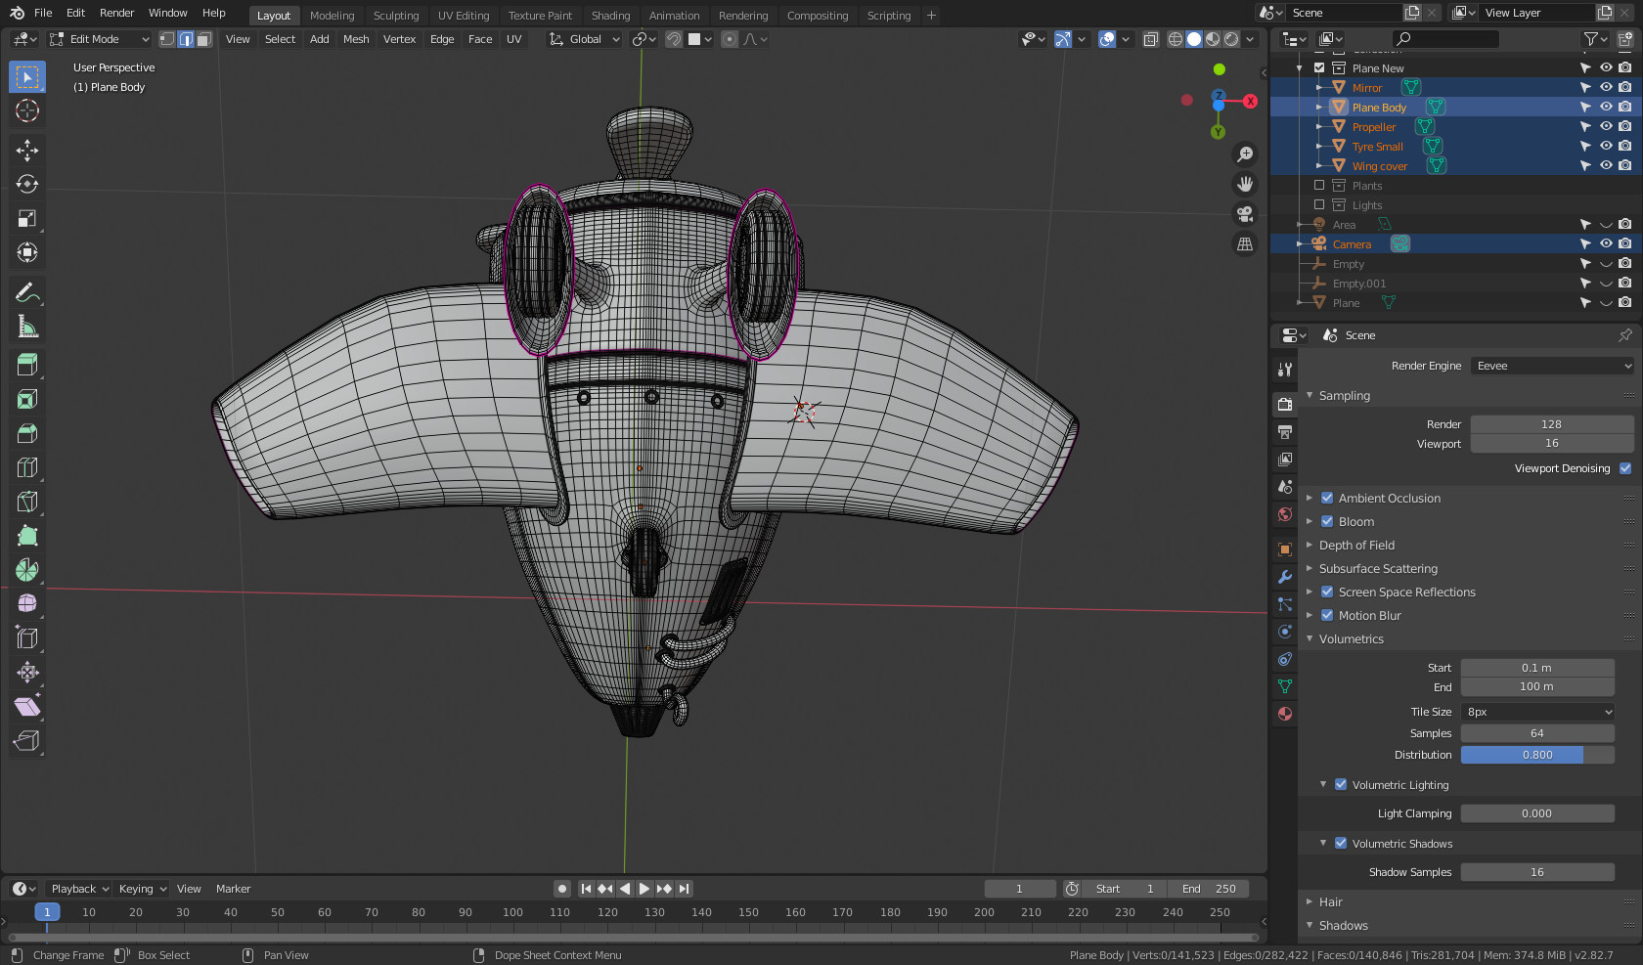Select the Move tool in the toolbar

26,150
